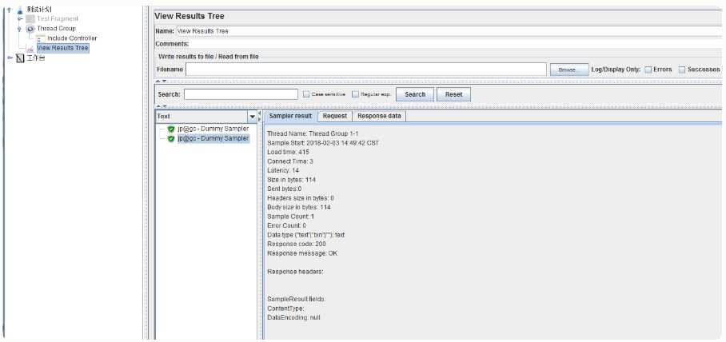The image size is (726, 342).
Task: Focus the Filename input field
Action: [365, 70]
